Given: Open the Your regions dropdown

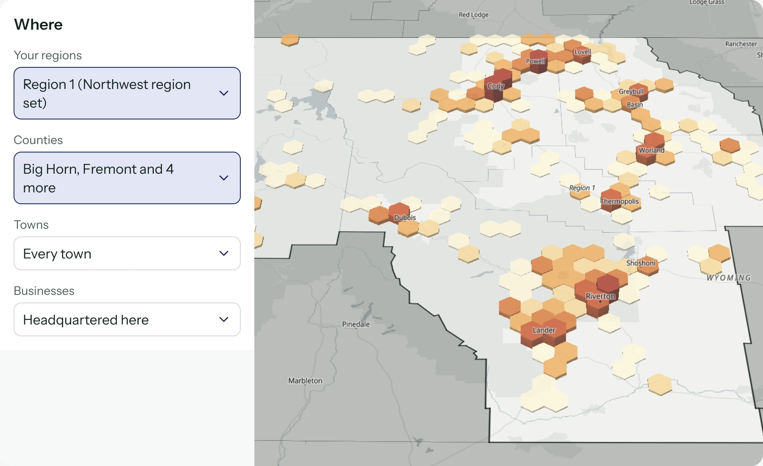Looking at the screenshot, I should 127,93.
